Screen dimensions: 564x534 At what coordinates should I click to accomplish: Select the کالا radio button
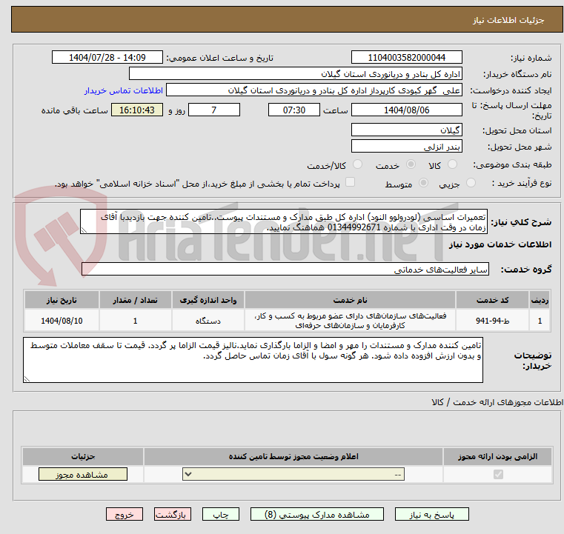[452, 164]
